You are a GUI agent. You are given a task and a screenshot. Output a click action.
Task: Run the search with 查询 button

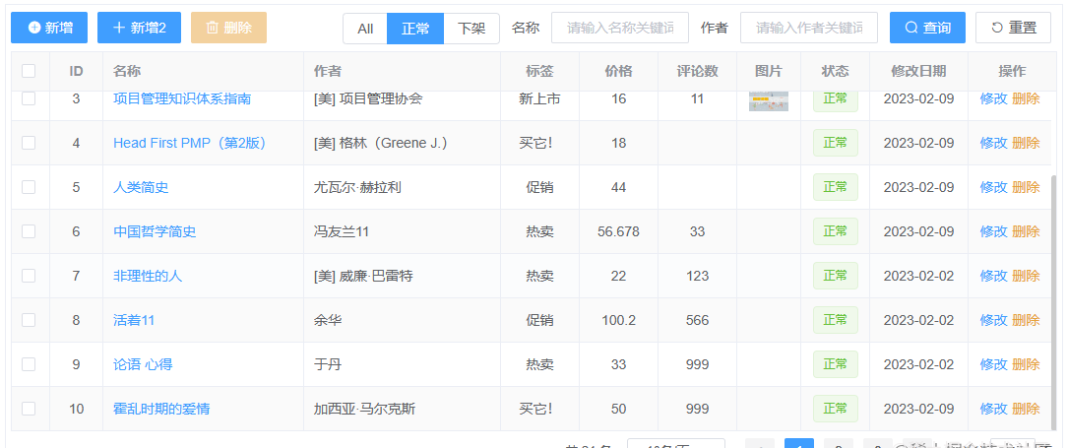click(x=927, y=28)
